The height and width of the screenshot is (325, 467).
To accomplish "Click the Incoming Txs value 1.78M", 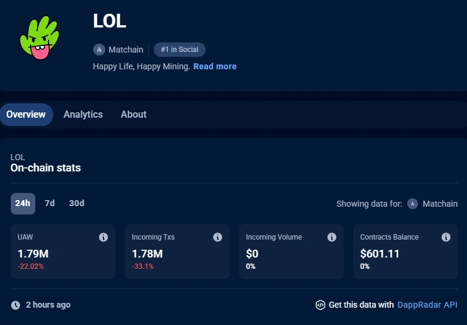I will (148, 254).
